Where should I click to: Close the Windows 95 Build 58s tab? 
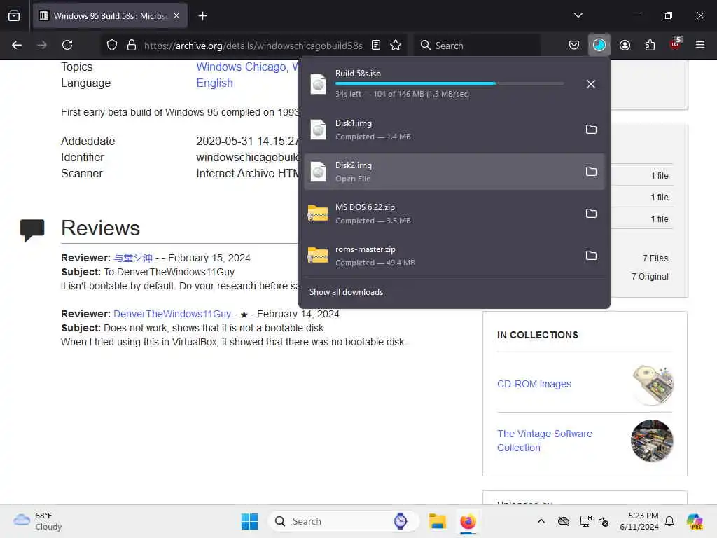click(x=176, y=15)
